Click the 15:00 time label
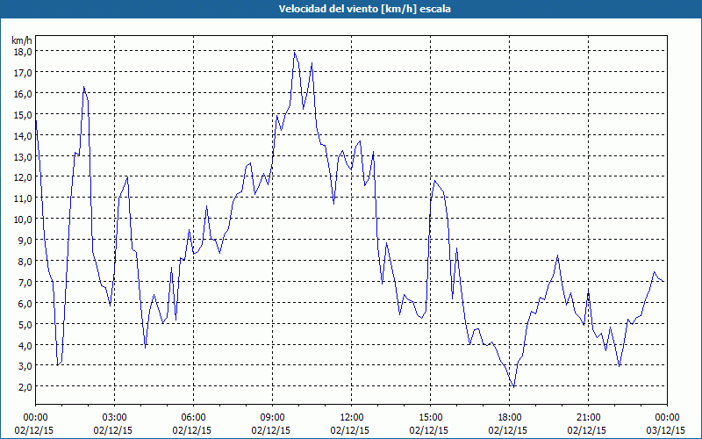 click(430, 418)
